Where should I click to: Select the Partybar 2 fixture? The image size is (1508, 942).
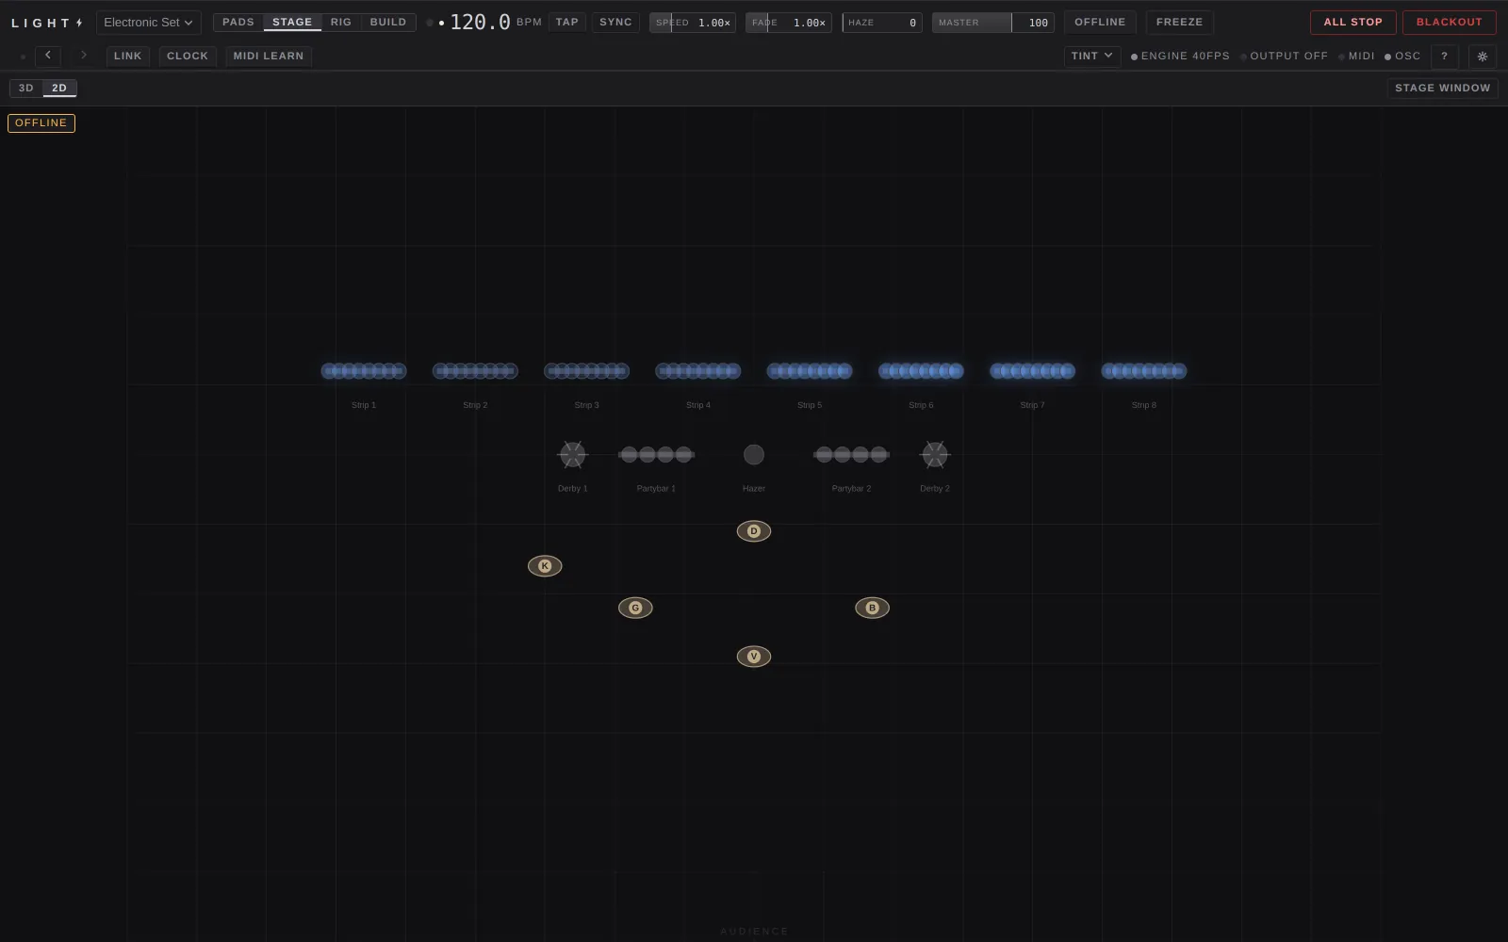click(851, 454)
